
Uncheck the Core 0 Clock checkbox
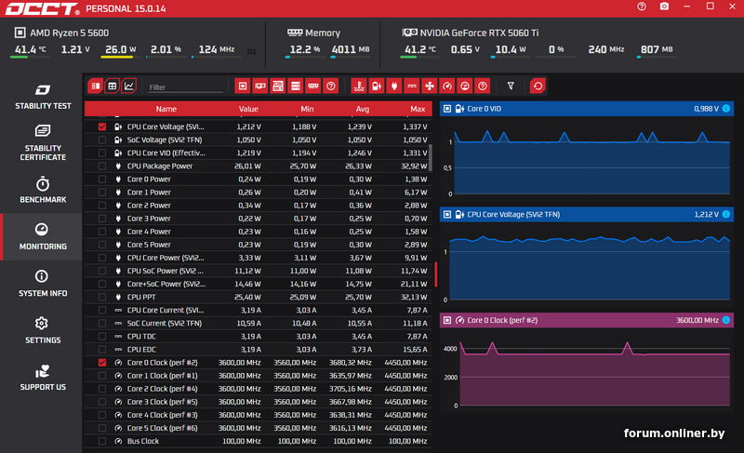pyautogui.click(x=102, y=363)
